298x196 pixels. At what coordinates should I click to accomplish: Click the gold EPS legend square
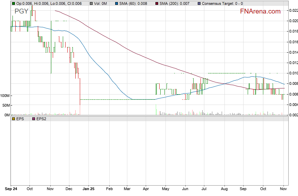13,119
